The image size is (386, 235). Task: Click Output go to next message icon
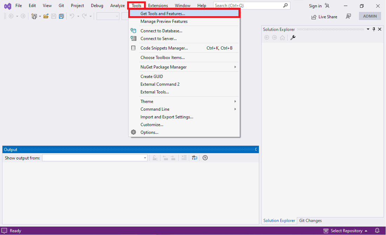173,158
